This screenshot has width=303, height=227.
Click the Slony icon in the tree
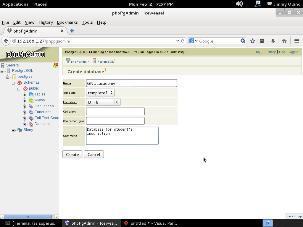[x=20, y=130]
